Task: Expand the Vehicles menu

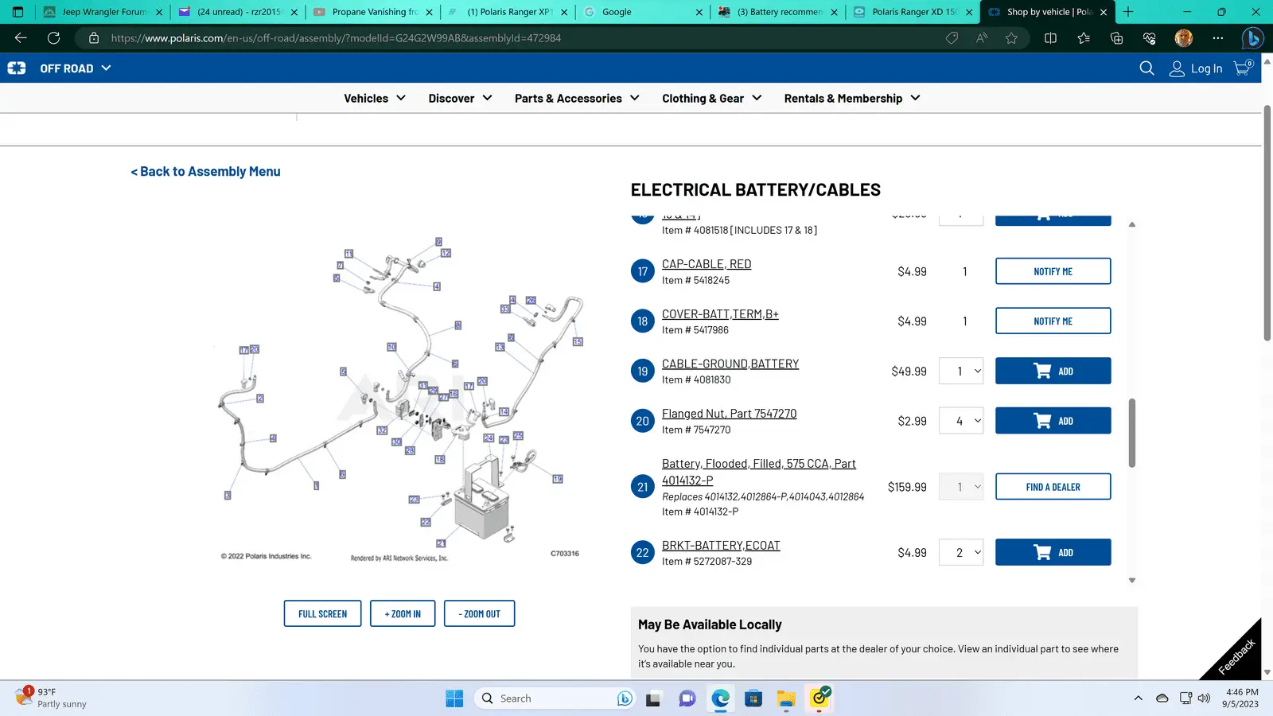Action: (x=375, y=99)
